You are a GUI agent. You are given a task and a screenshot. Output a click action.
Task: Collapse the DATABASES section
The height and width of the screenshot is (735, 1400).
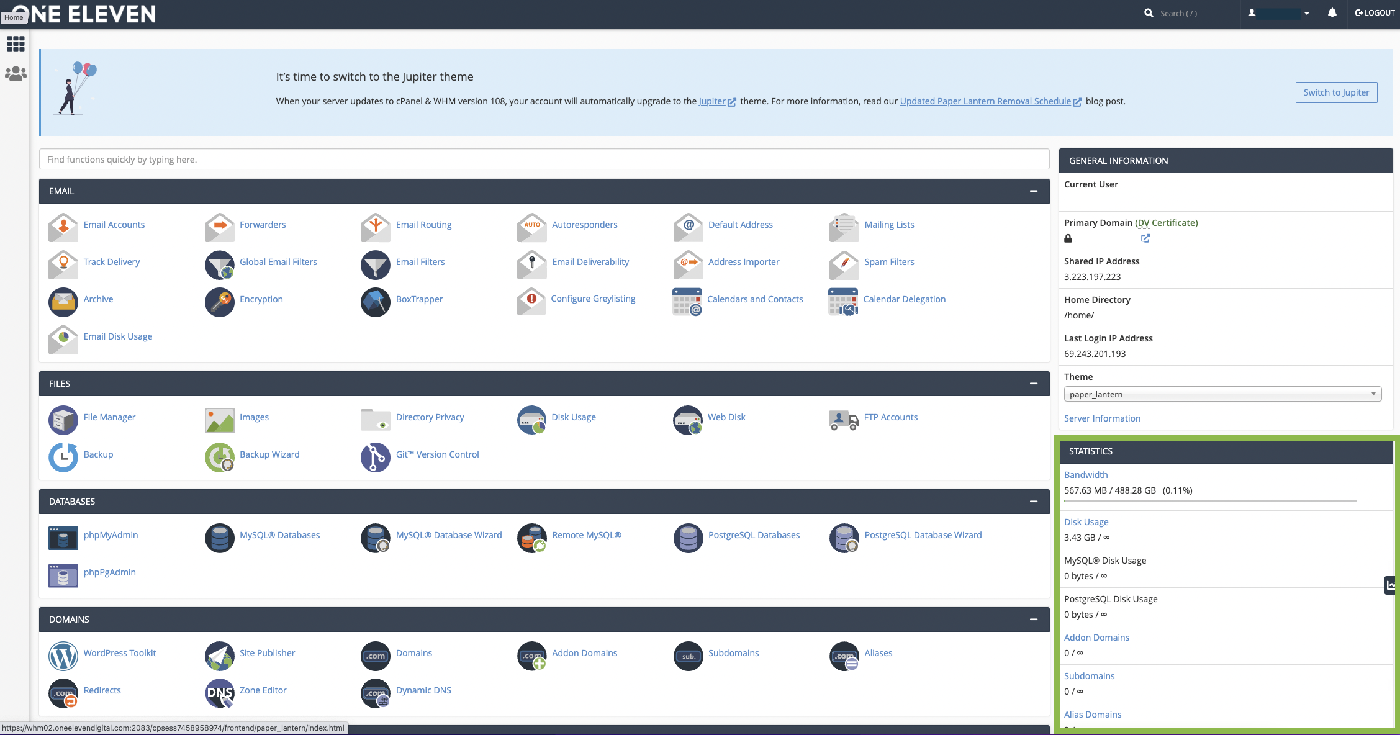coord(1034,502)
